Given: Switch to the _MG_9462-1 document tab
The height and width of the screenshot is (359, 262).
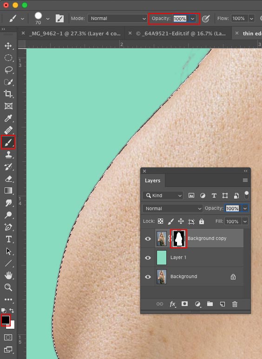Looking at the screenshot, I should click(75, 33).
